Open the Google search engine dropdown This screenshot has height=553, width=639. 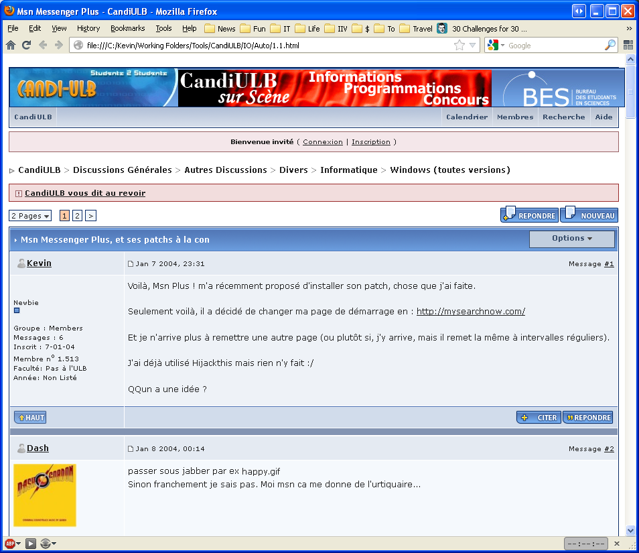pyautogui.click(x=496, y=46)
